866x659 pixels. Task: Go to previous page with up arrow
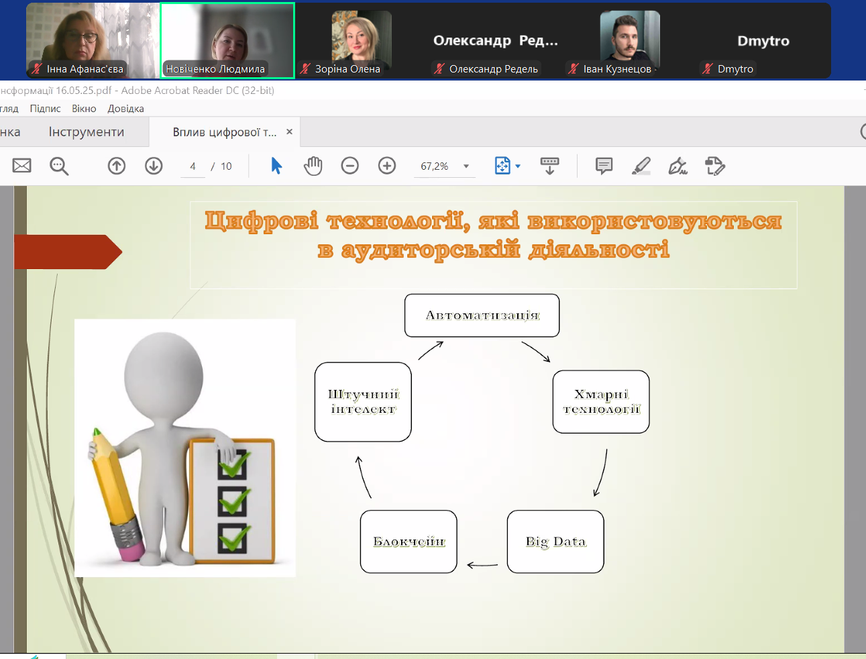coord(117,166)
